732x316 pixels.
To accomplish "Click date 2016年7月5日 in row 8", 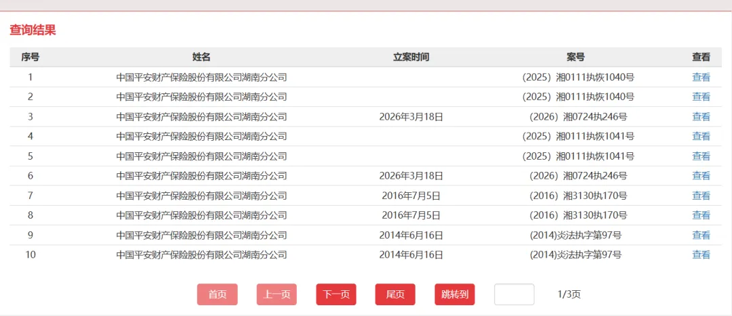I will 411,215.
